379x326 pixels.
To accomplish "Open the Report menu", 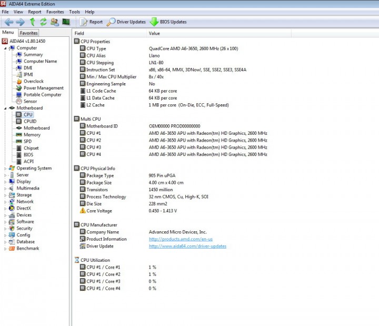I will click(35, 12).
